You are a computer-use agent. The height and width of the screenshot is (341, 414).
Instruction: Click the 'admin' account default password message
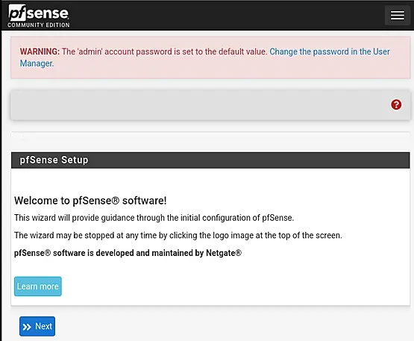pyautogui.click(x=164, y=51)
